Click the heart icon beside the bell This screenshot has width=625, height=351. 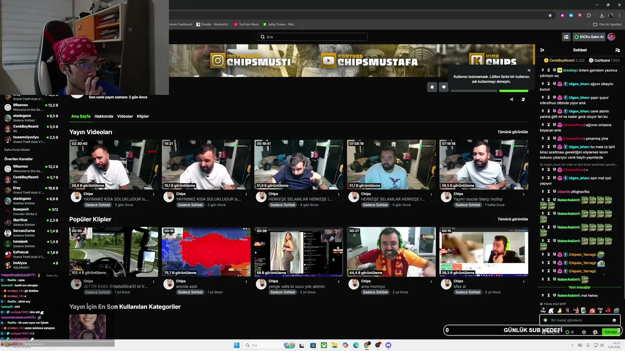pyautogui.click(x=443, y=87)
